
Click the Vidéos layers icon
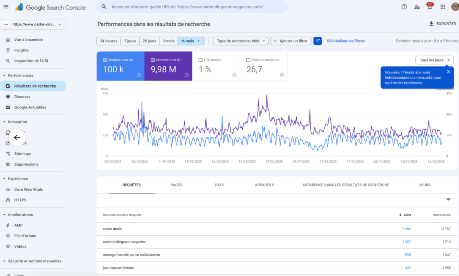coord(8,247)
